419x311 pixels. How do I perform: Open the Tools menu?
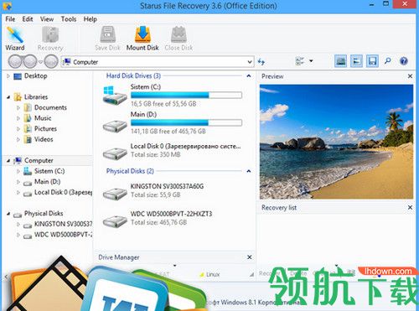(69, 19)
